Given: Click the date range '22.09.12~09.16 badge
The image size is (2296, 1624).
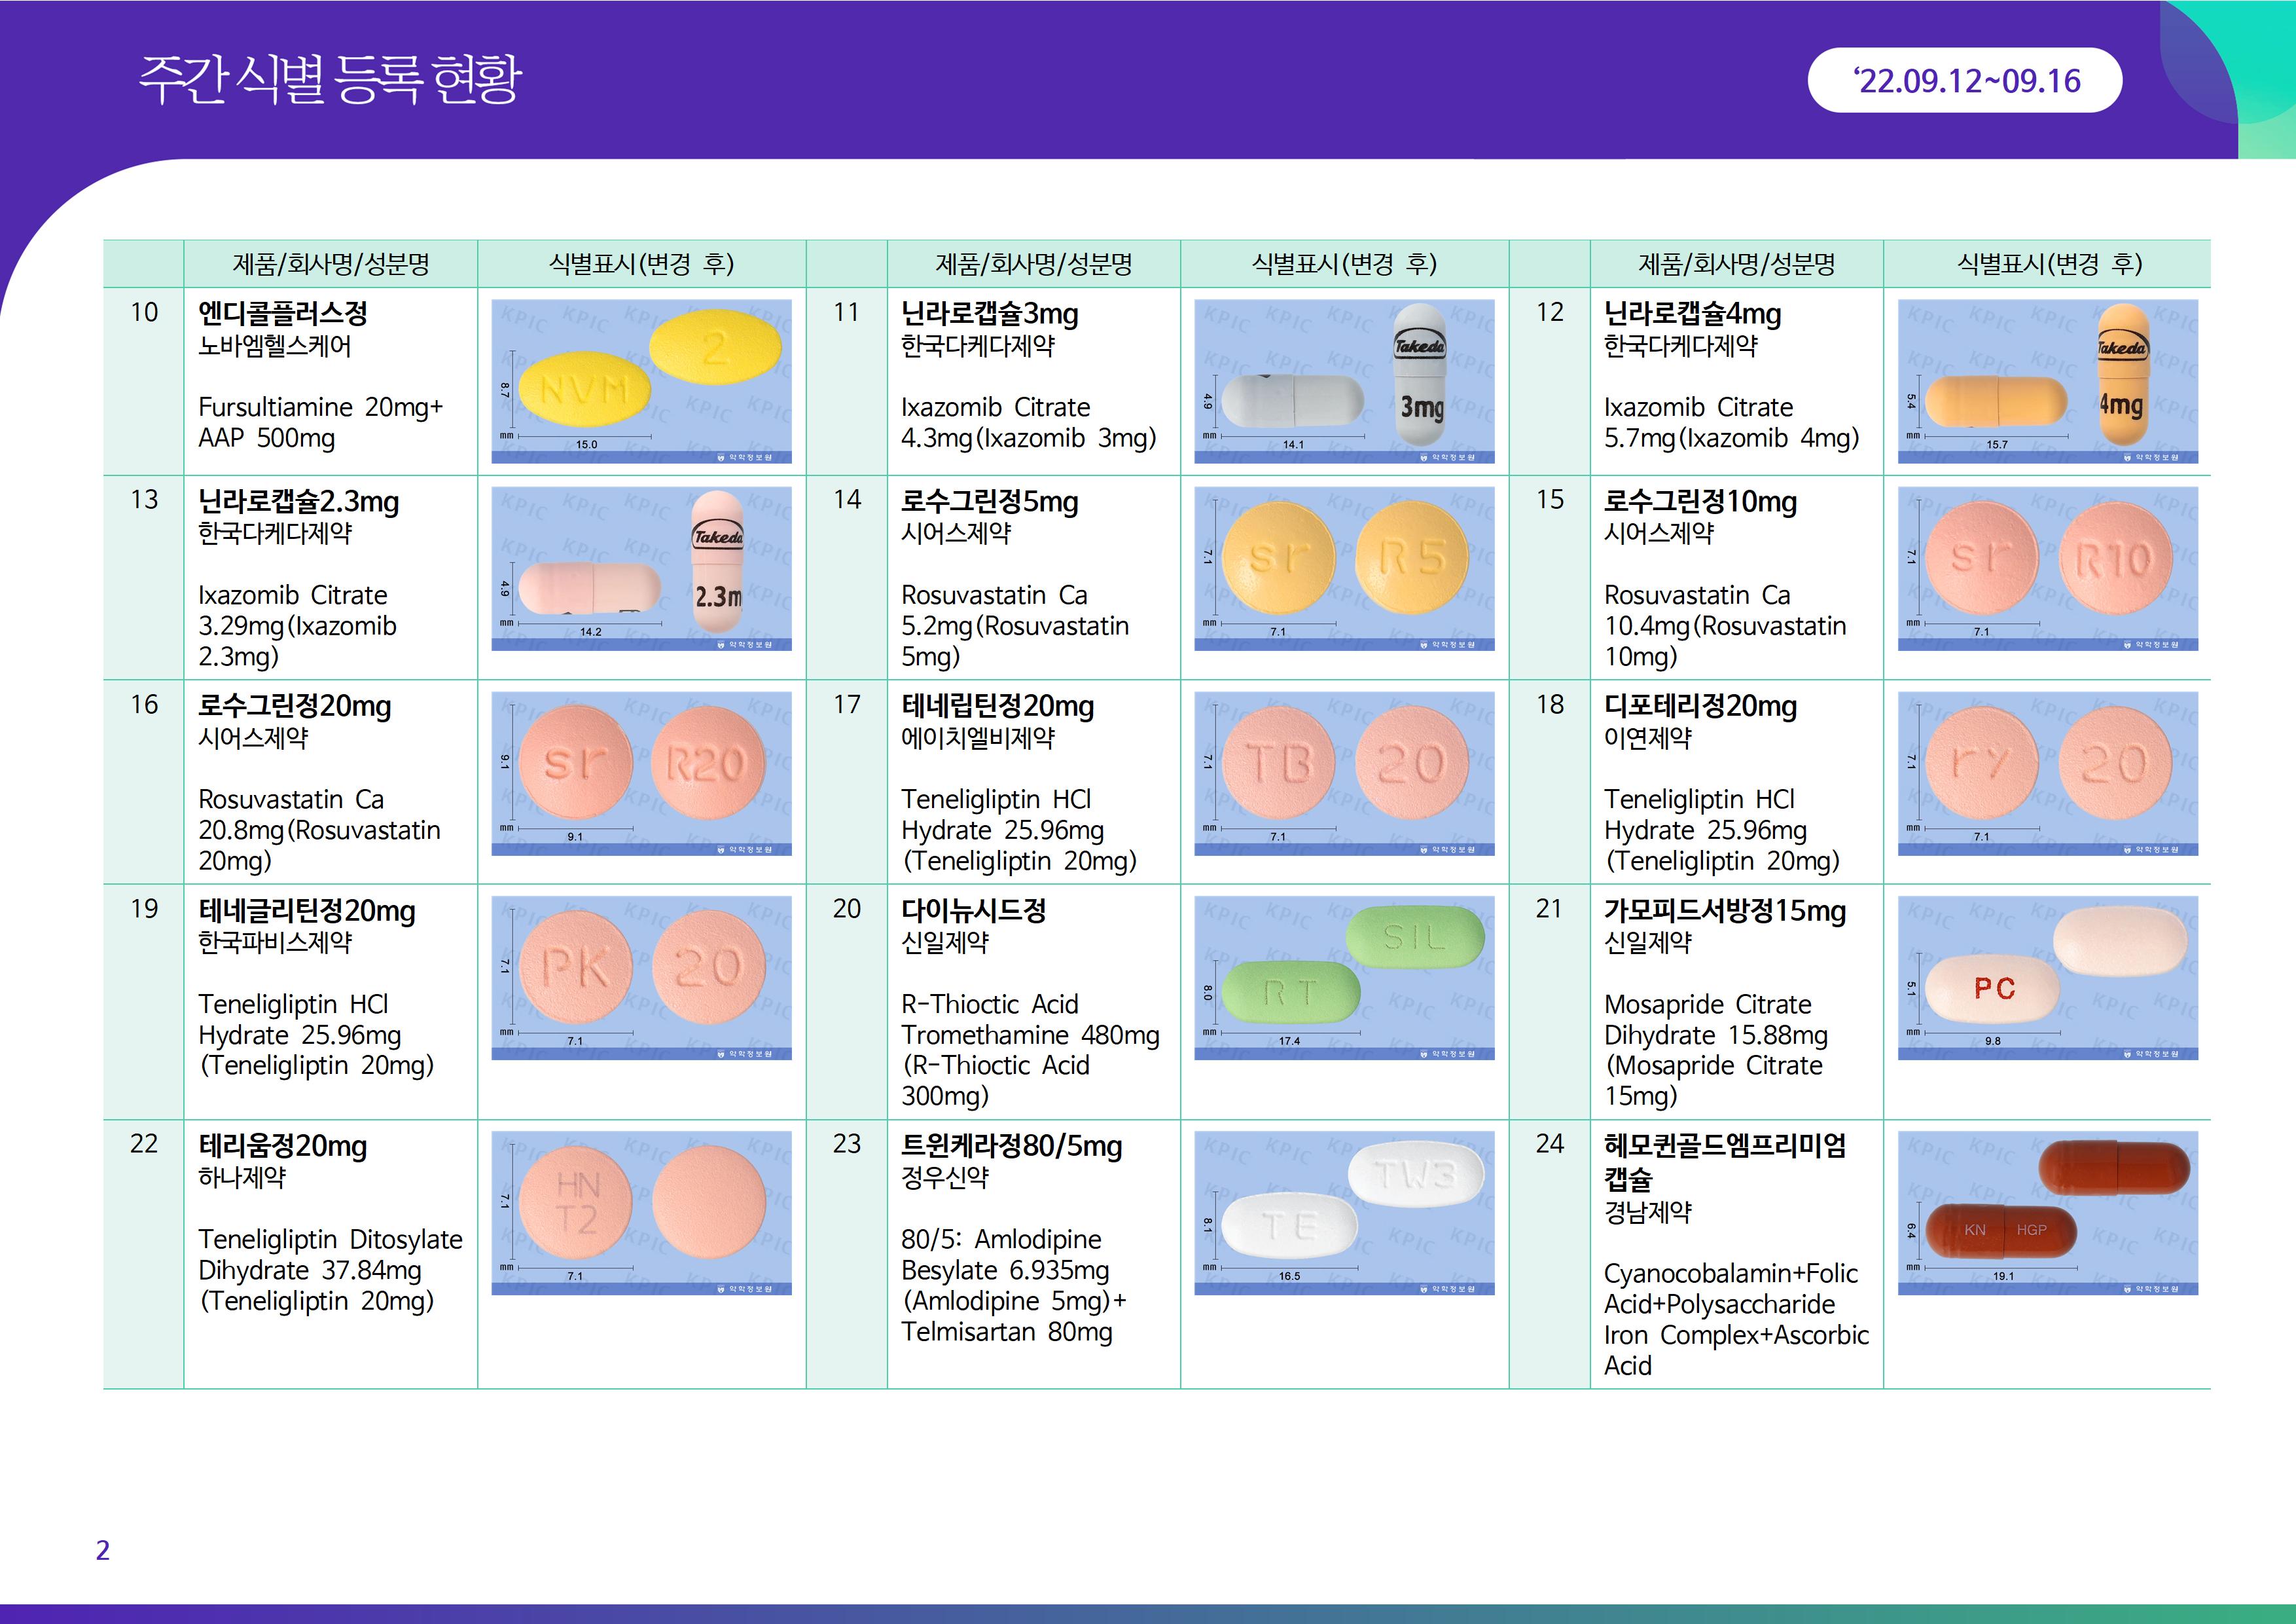Looking at the screenshot, I should click(x=1964, y=80).
